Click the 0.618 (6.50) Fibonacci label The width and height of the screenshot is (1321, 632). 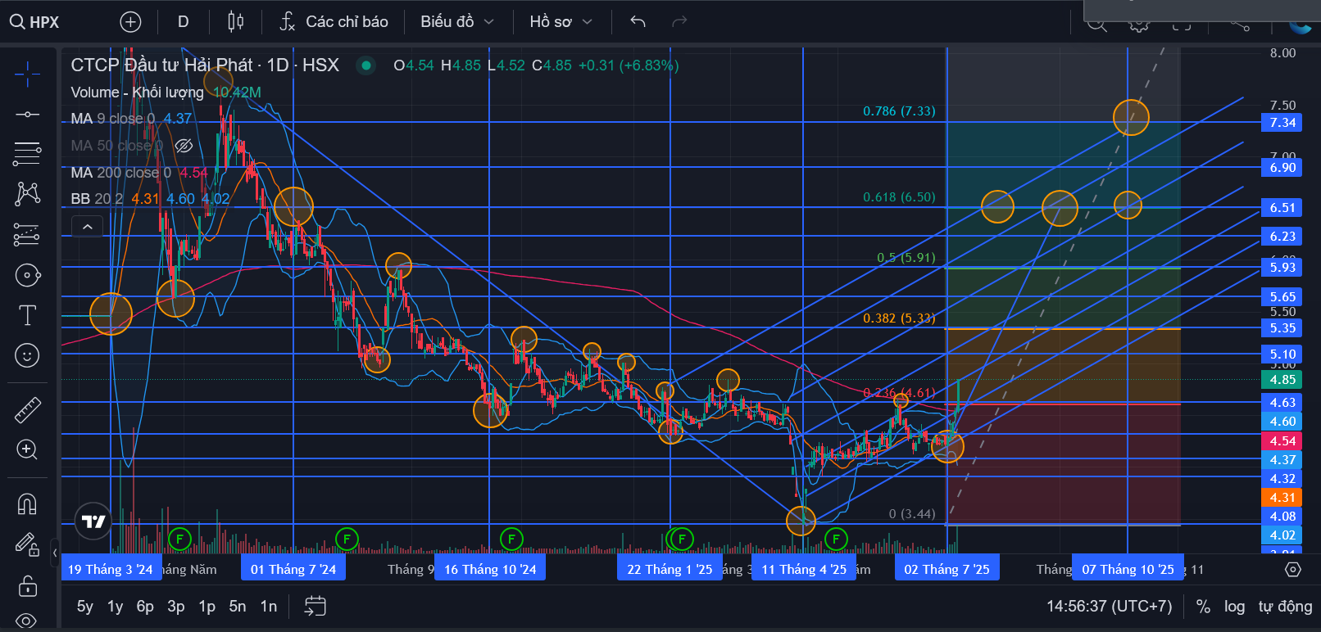[899, 197]
